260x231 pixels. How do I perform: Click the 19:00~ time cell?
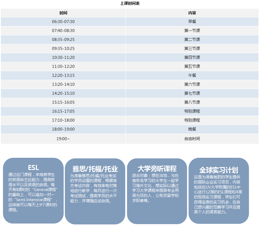[x=63, y=139]
